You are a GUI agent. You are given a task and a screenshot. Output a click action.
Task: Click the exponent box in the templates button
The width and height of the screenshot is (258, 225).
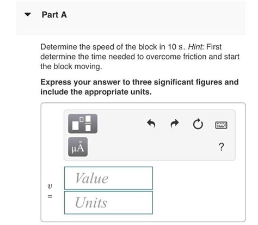[x=82, y=119]
